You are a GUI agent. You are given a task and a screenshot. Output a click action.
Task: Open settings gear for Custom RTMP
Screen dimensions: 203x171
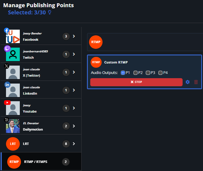[188, 82]
